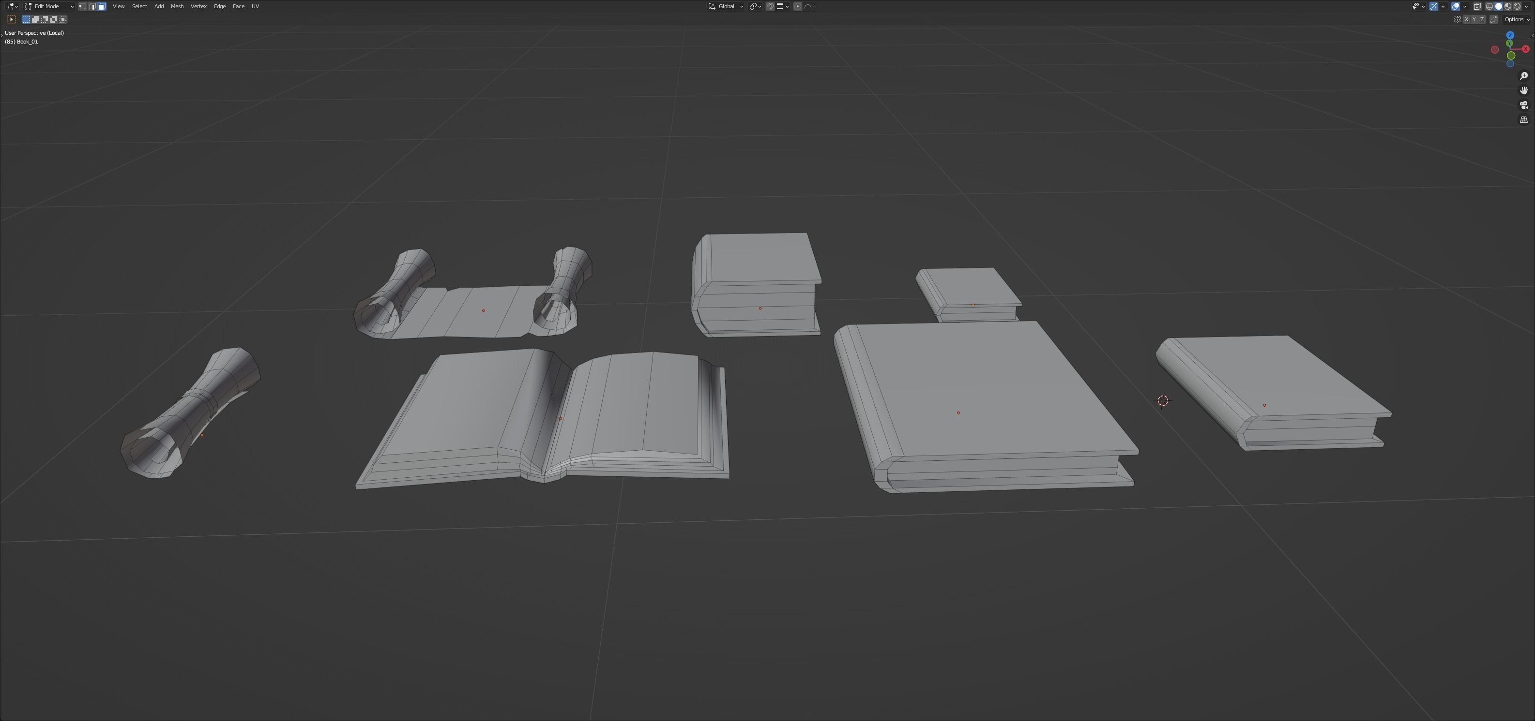Click the negative Z axis gizmo
Image resolution: width=1535 pixels, height=721 pixels.
(x=1510, y=64)
